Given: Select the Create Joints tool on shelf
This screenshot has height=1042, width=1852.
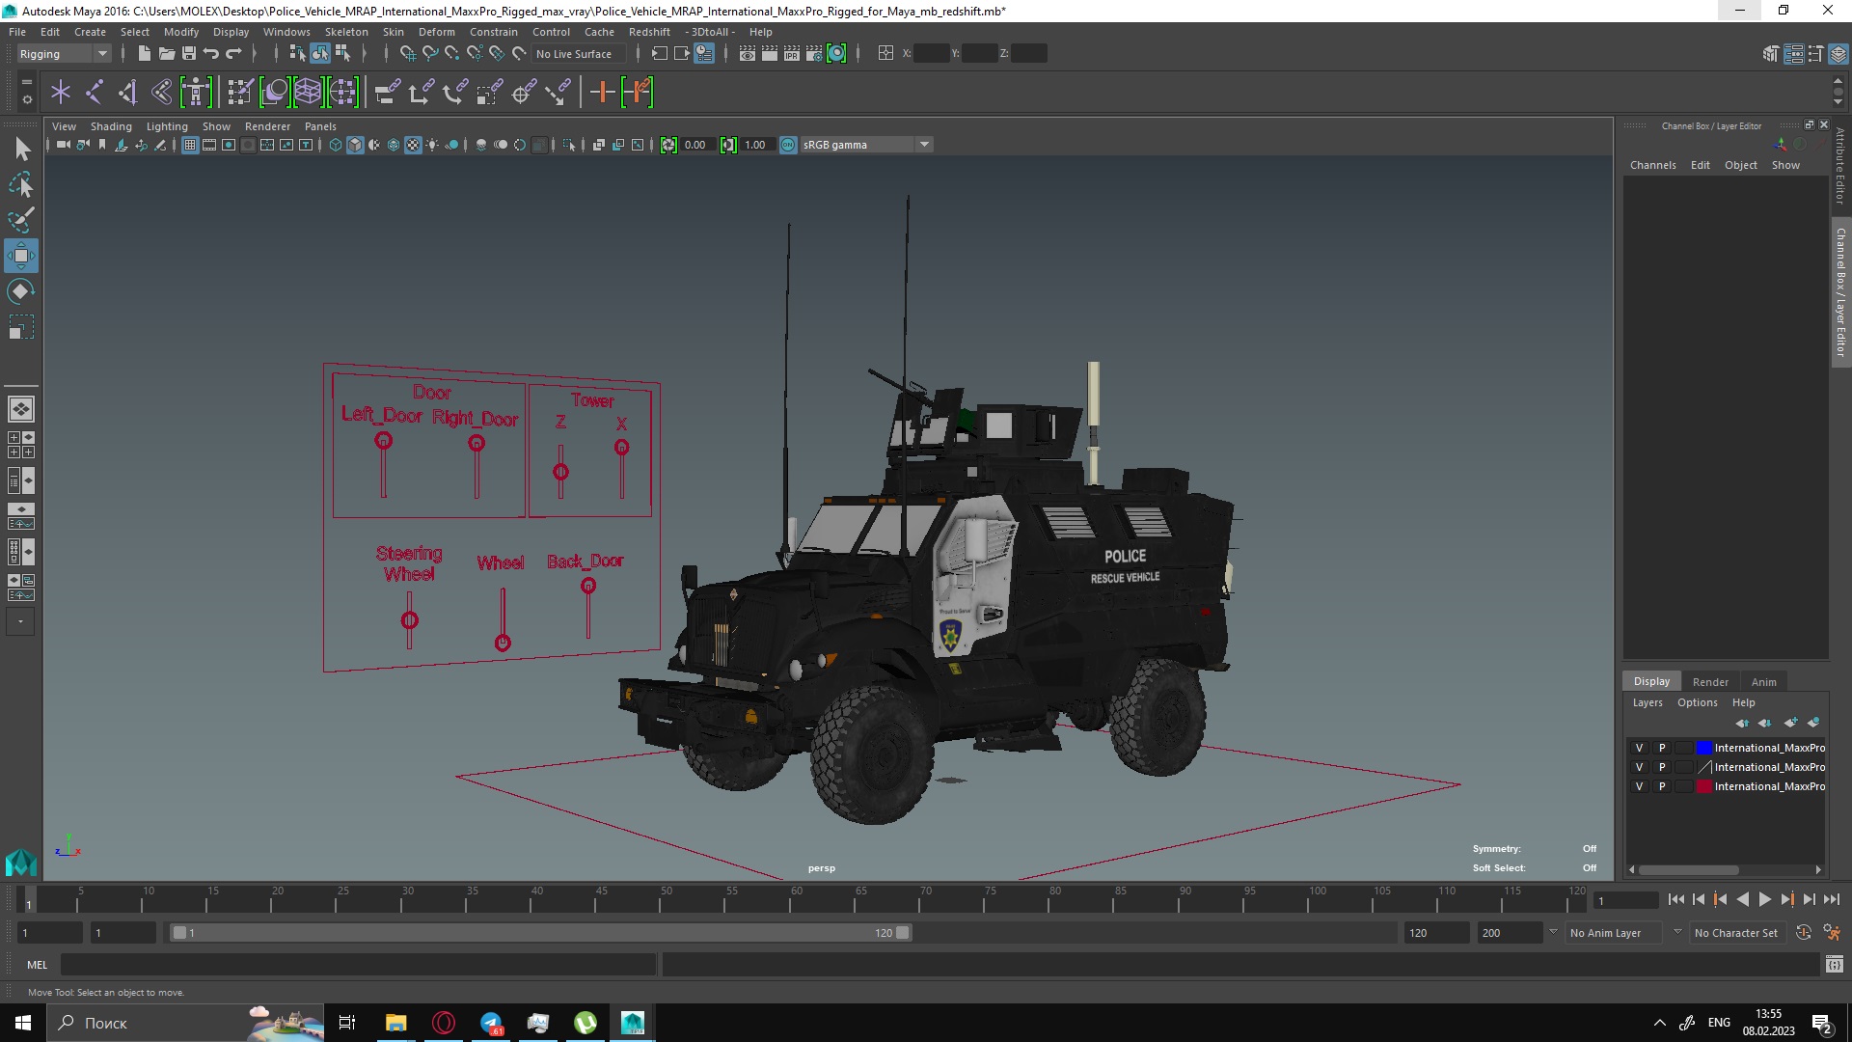Looking at the screenshot, I should (94, 93).
